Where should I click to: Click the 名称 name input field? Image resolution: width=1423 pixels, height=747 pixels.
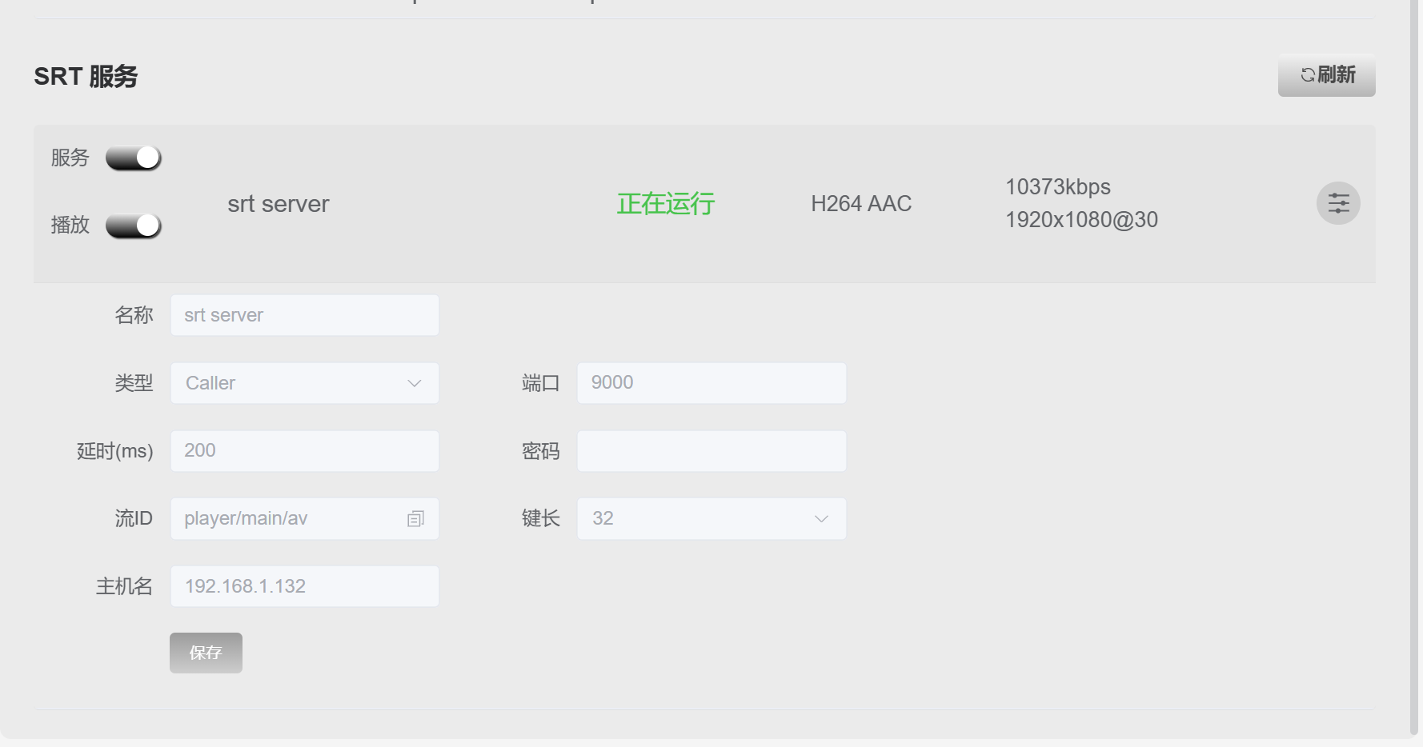[x=304, y=315]
